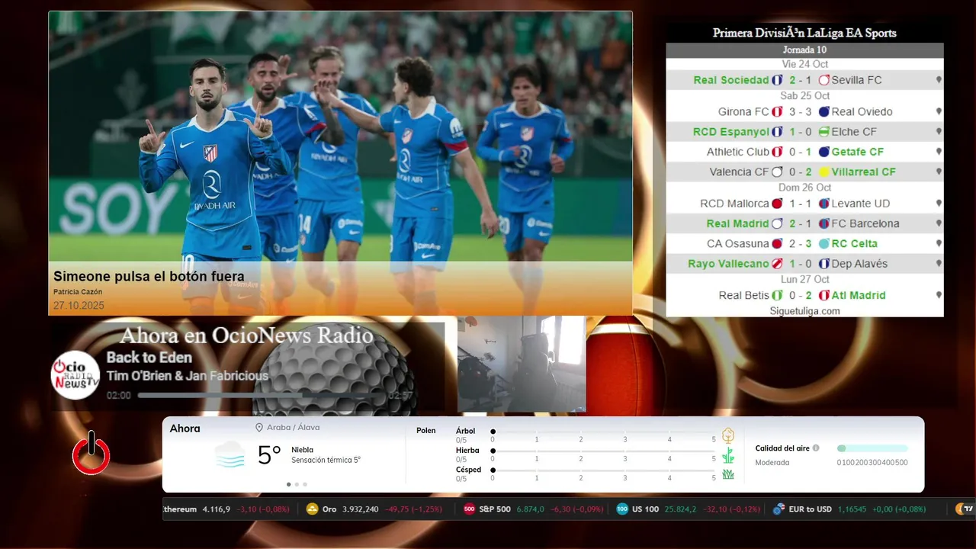Image resolution: width=976 pixels, height=549 pixels.
Task: Click the Real Madrid crest
Action: click(777, 223)
